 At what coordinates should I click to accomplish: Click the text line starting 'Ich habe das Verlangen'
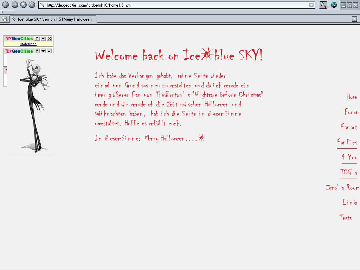(160, 76)
